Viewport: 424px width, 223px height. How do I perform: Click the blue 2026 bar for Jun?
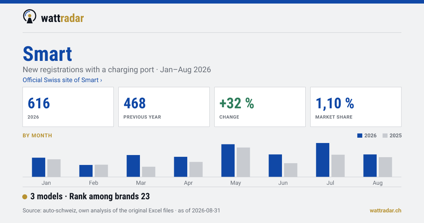[275, 166]
